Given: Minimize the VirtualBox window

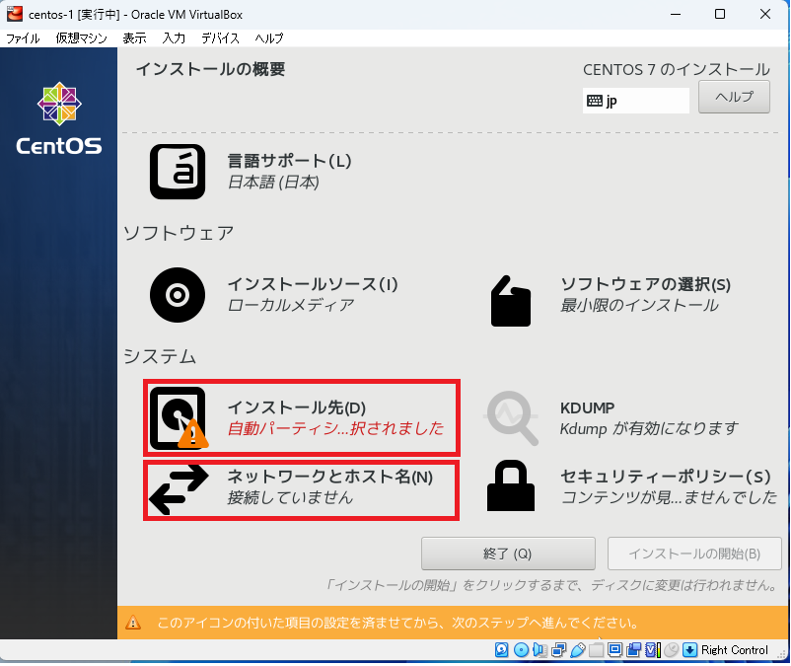Looking at the screenshot, I should click(x=676, y=14).
